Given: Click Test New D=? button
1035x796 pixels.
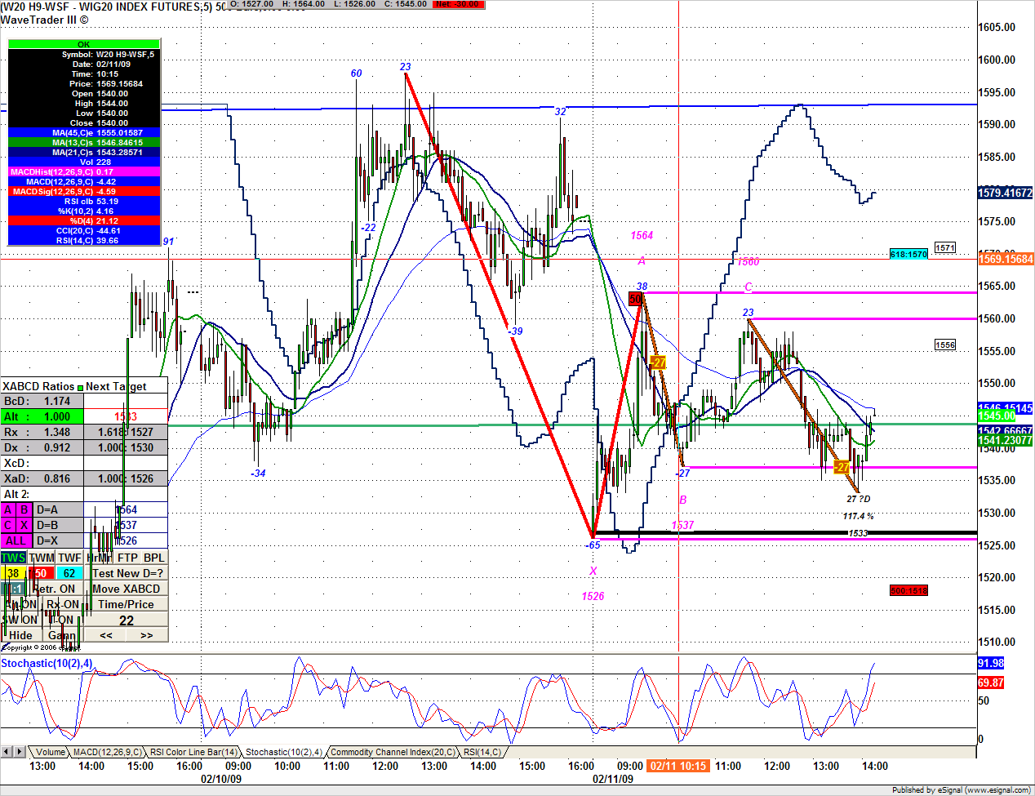Looking at the screenshot, I should pos(127,573).
